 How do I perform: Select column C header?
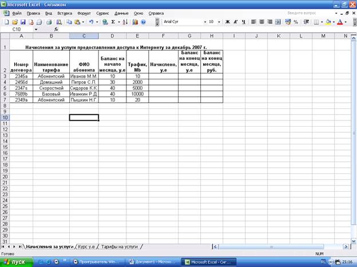(84, 36)
